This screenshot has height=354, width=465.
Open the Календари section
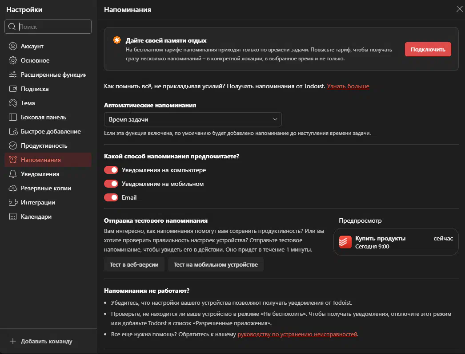point(48,216)
